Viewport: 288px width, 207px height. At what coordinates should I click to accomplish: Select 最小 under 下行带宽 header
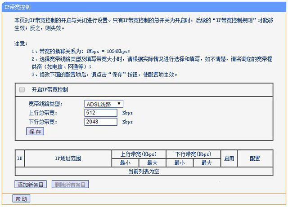click(180, 163)
